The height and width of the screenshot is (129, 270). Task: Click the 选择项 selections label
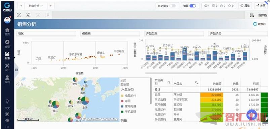pos(262,15)
